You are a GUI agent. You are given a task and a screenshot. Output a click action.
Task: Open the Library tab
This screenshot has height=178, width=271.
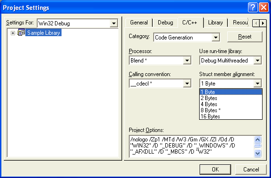coord(216,23)
